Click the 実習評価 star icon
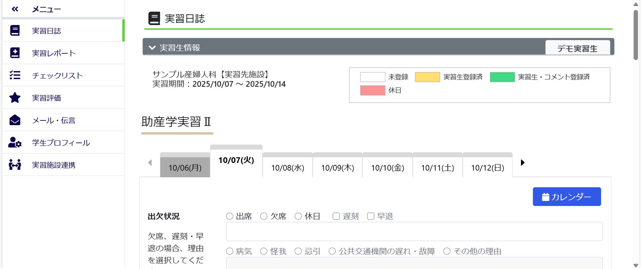 [15, 98]
